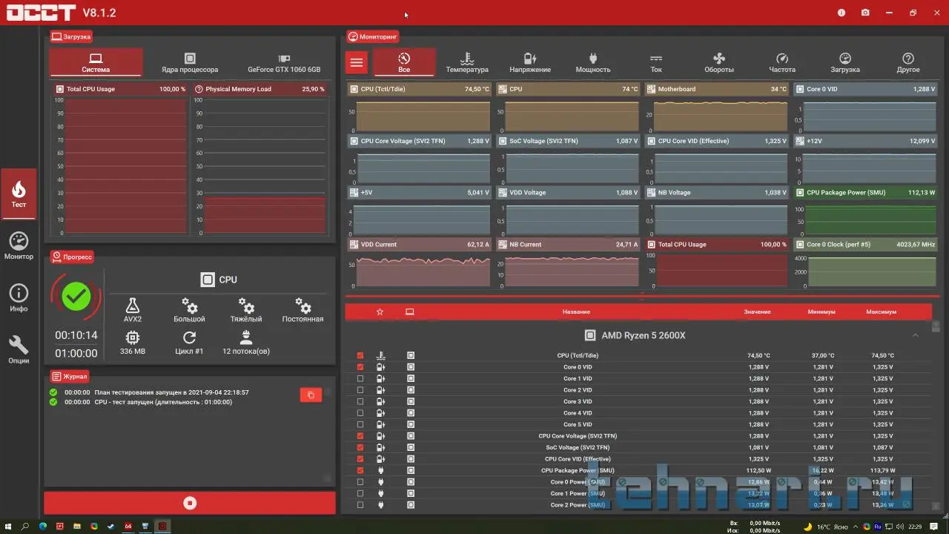
Task: Filter monitoring by Частота
Action: point(782,62)
